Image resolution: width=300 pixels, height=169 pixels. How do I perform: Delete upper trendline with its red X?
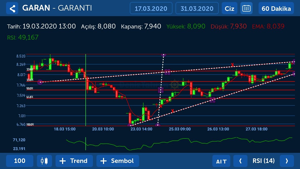(232, 65)
